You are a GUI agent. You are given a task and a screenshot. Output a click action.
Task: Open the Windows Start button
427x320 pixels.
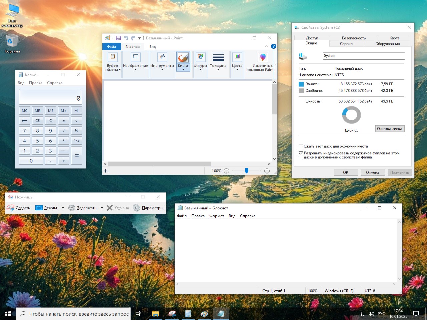pyautogui.click(x=8, y=314)
